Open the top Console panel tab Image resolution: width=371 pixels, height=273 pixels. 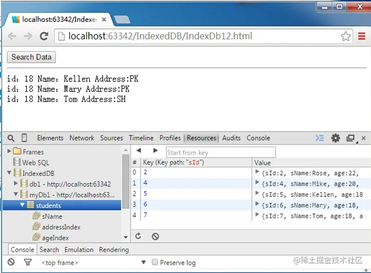coord(258,138)
